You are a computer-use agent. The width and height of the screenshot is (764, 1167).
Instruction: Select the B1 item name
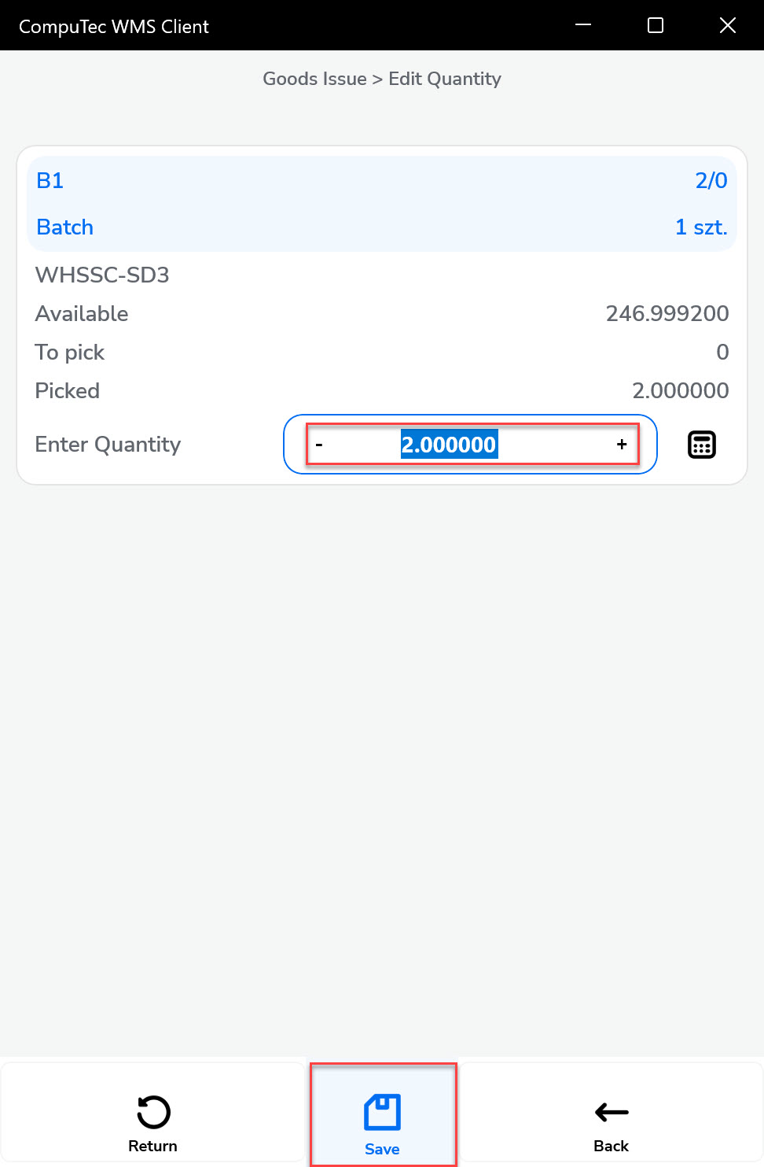[x=50, y=181]
